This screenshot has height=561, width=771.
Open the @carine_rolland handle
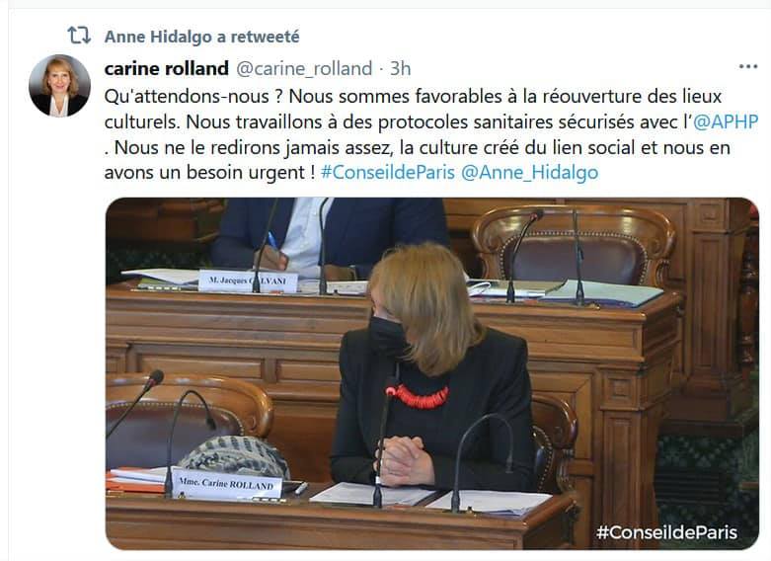point(304,69)
